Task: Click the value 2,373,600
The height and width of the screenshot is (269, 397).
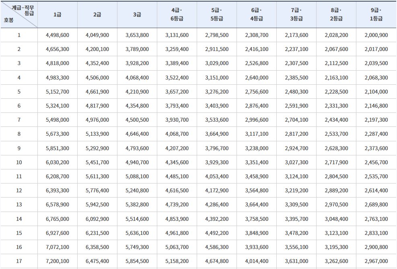Action: click(x=376, y=149)
